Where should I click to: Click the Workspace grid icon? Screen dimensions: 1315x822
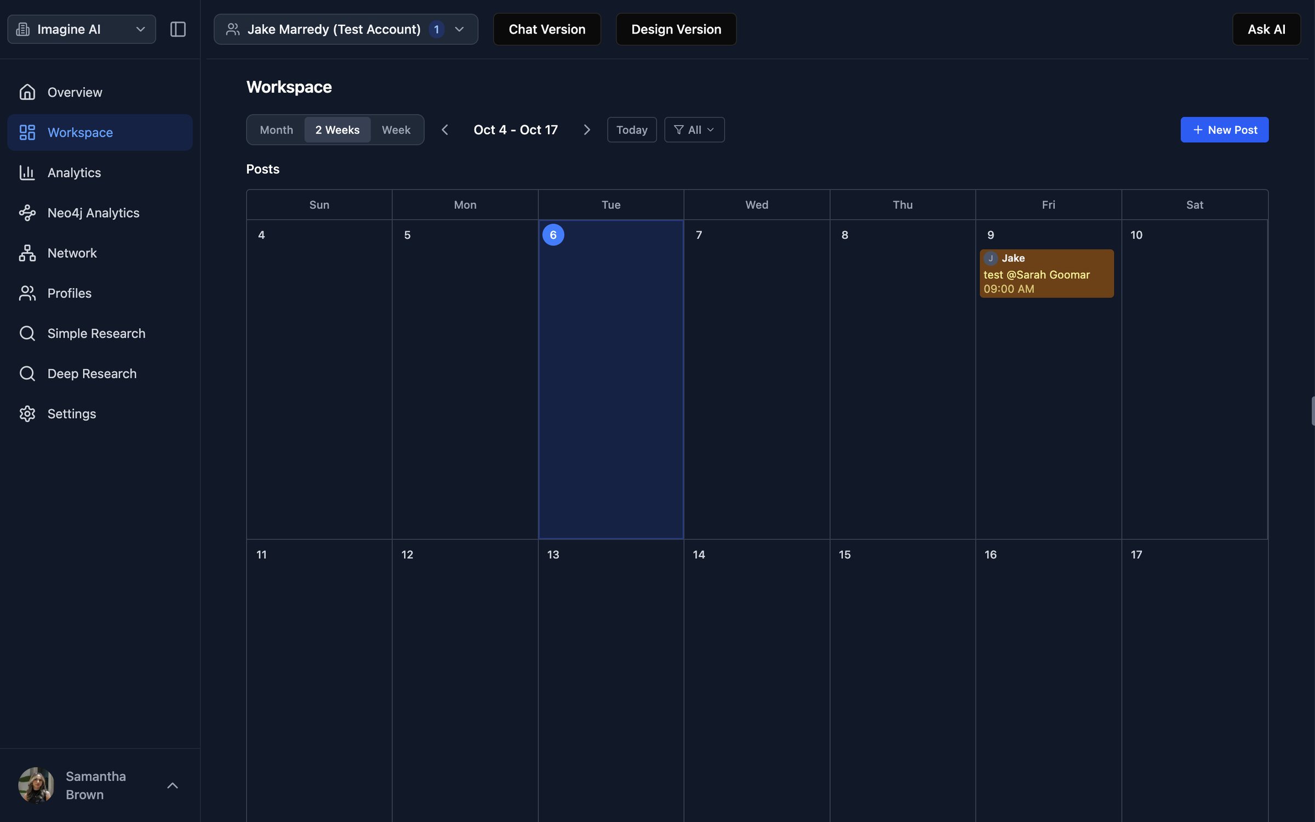[27, 132]
